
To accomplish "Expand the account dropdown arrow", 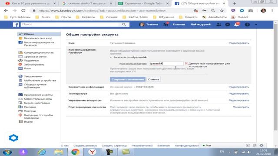I will [256, 25].
